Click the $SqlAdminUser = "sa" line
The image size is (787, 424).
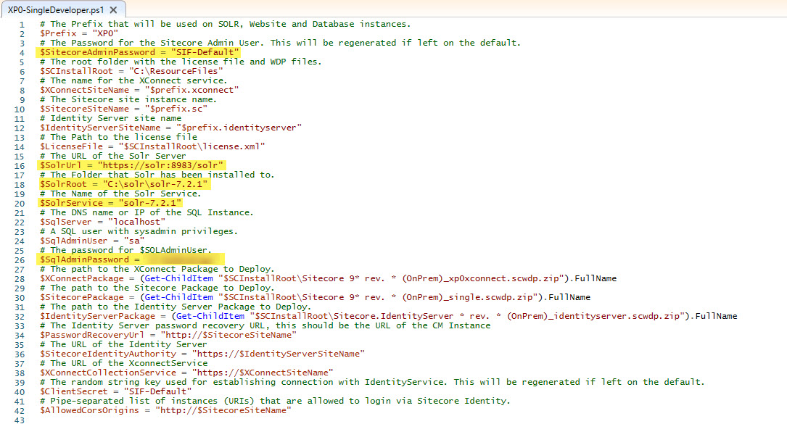tap(92, 241)
